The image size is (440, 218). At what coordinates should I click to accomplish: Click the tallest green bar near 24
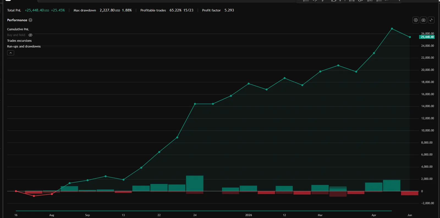[x=195, y=183]
